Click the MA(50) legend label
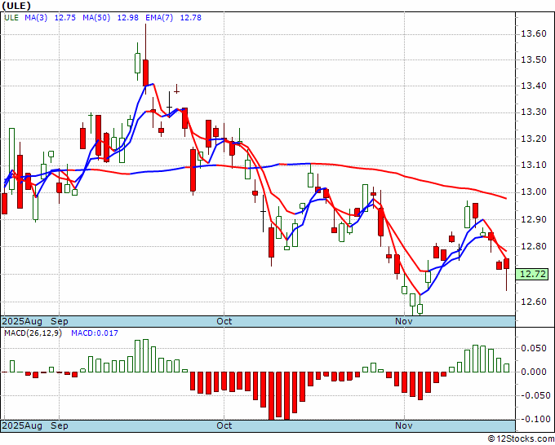 (96, 18)
